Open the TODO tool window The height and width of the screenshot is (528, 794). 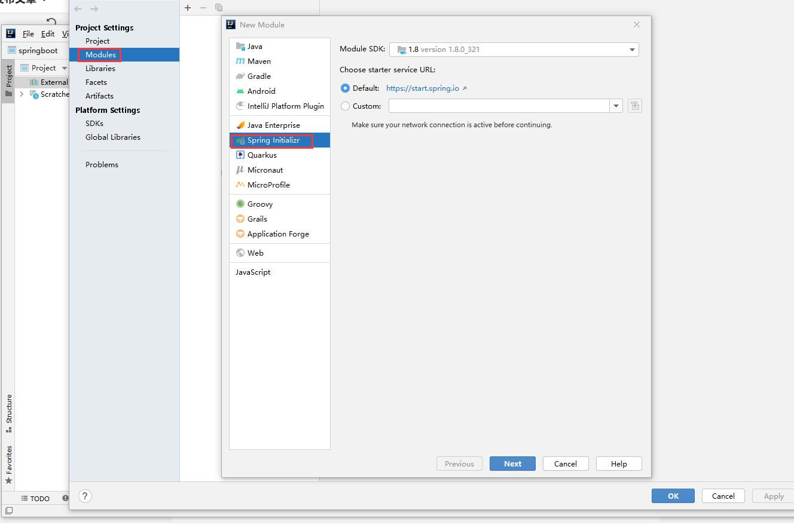[35, 498]
